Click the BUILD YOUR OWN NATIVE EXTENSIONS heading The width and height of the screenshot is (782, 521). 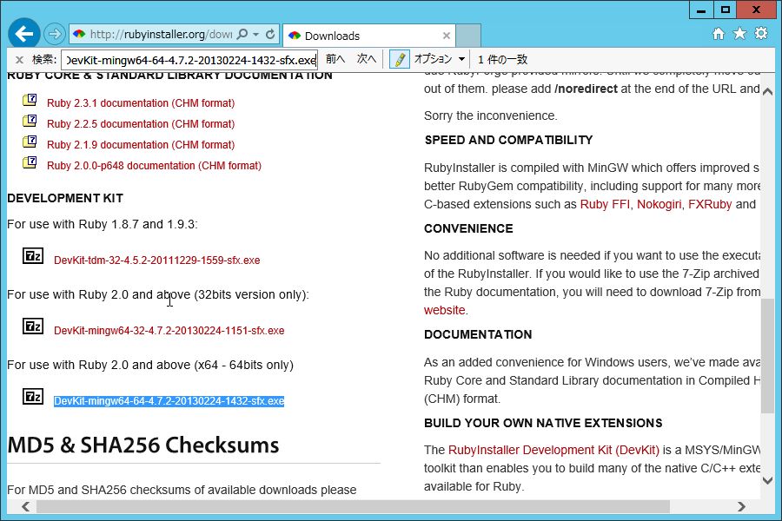click(x=543, y=423)
